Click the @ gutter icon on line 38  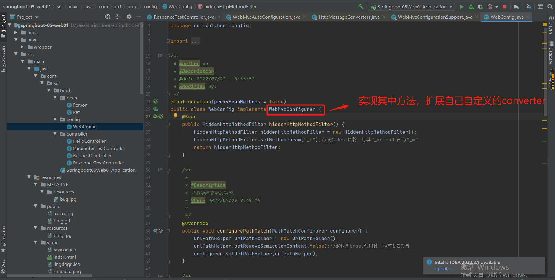click(x=161, y=231)
